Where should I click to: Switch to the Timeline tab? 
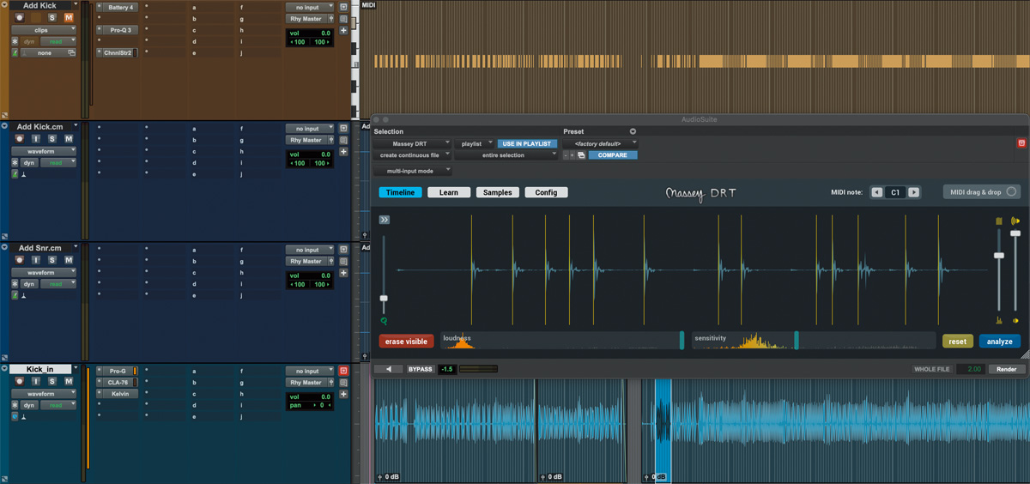point(400,192)
